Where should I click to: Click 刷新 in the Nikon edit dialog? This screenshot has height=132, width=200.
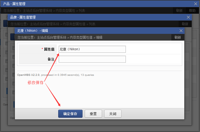pos(178,37)
